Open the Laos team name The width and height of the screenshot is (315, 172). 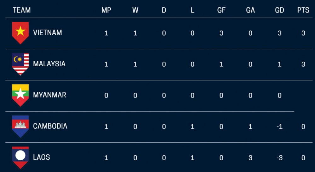point(42,157)
